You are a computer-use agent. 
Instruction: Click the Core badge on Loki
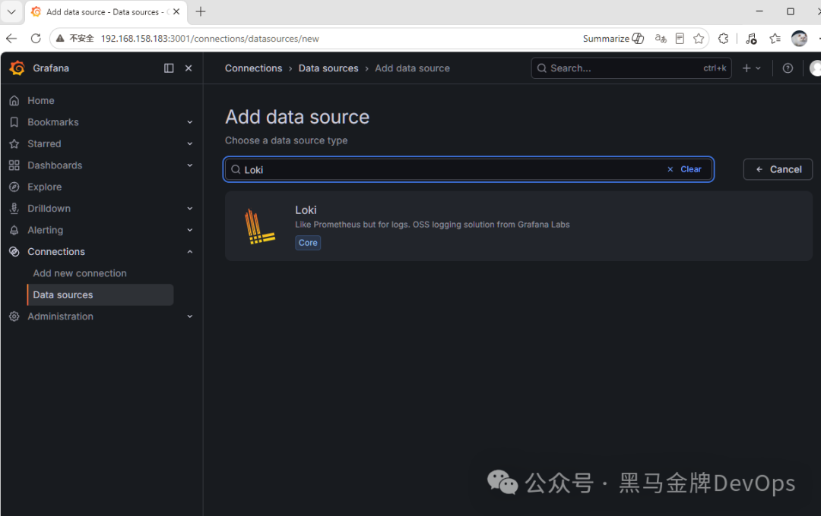pyautogui.click(x=308, y=243)
